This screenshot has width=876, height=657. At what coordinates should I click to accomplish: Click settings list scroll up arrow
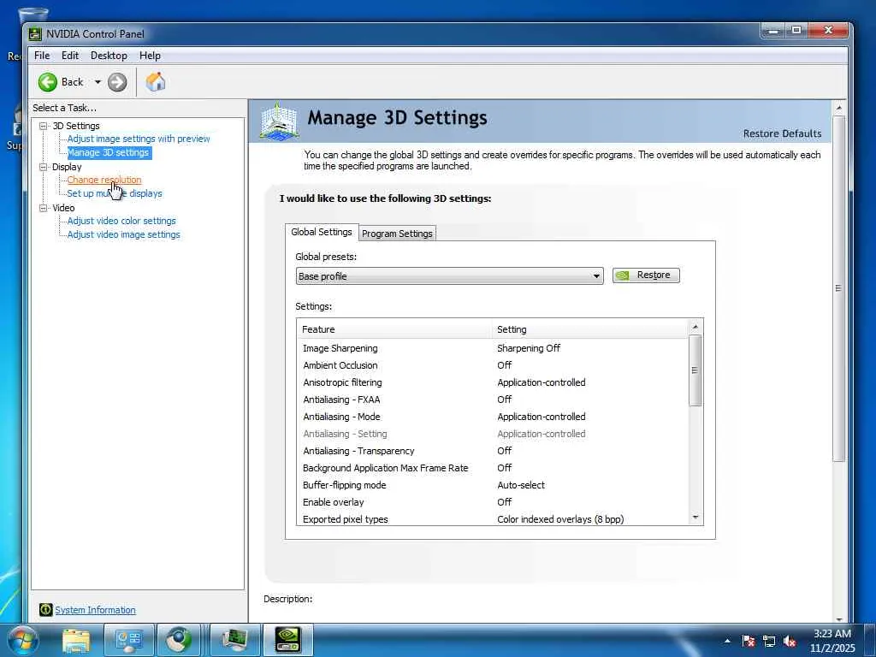coord(695,327)
